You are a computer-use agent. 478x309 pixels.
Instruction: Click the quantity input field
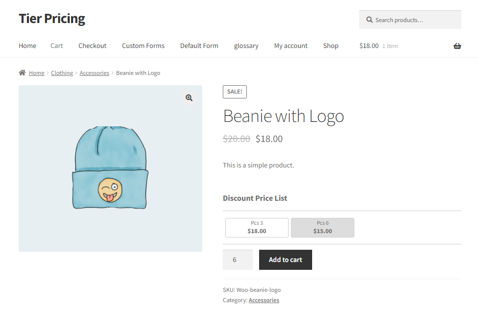tap(238, 260)
